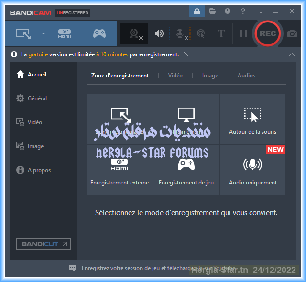Choose the fullscreen monitor recording tile
Viewport: 306px width, 282px height.
[x=186, y=119]
